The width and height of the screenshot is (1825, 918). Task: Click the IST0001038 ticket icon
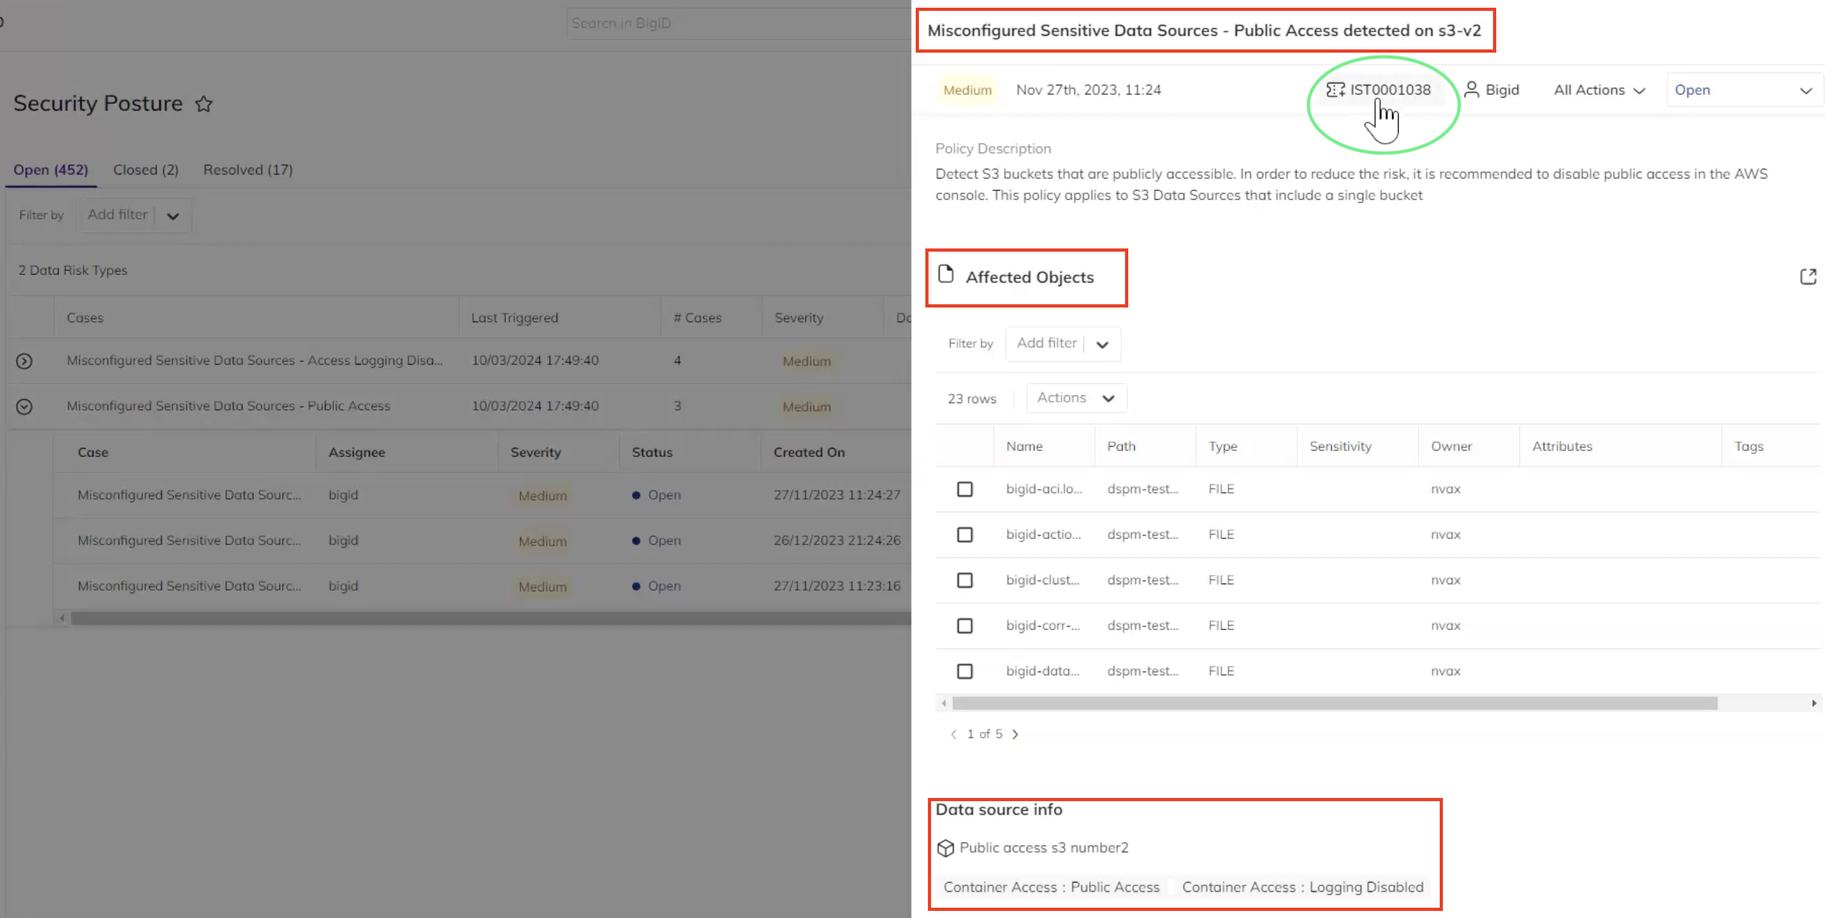(1336, 89)
